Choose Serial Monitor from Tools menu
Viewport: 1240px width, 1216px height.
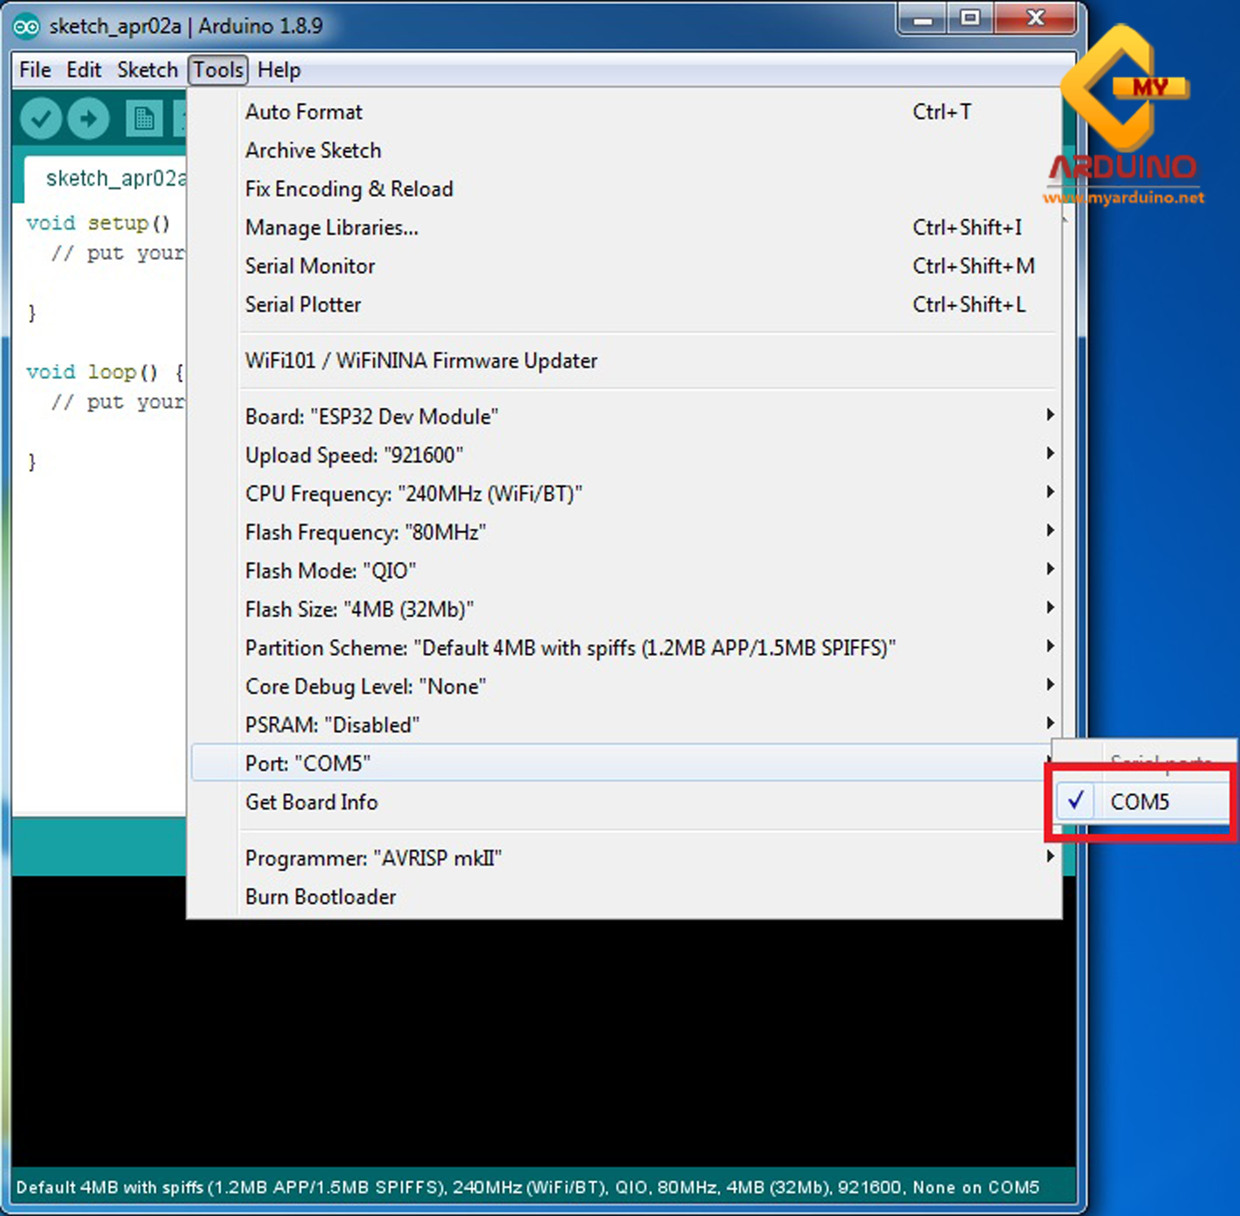310,266
